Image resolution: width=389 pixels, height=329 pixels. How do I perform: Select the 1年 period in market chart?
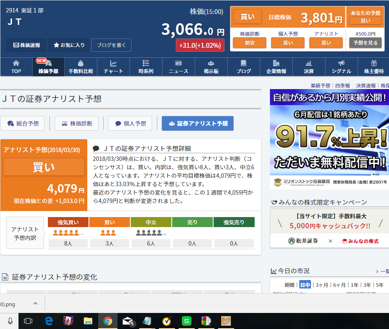354,285
